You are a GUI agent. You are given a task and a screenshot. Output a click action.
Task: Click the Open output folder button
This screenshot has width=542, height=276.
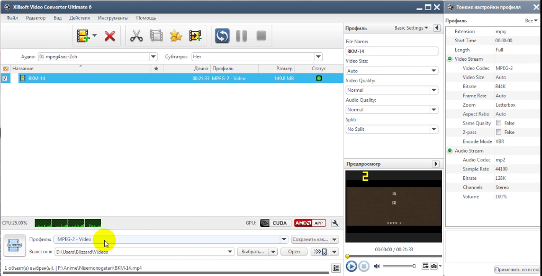[294, 252]
